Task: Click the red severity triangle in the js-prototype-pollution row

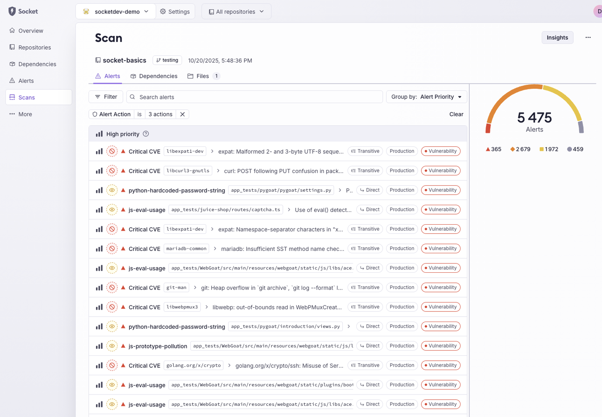Action: tap(123, 346)
